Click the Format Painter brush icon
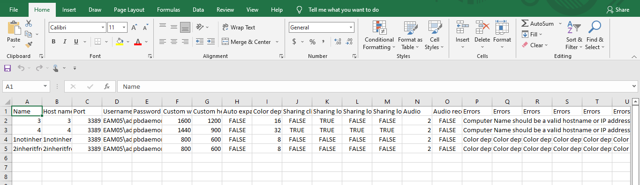The height and width of the screenshot is (185, 640). tap(29, 45)
